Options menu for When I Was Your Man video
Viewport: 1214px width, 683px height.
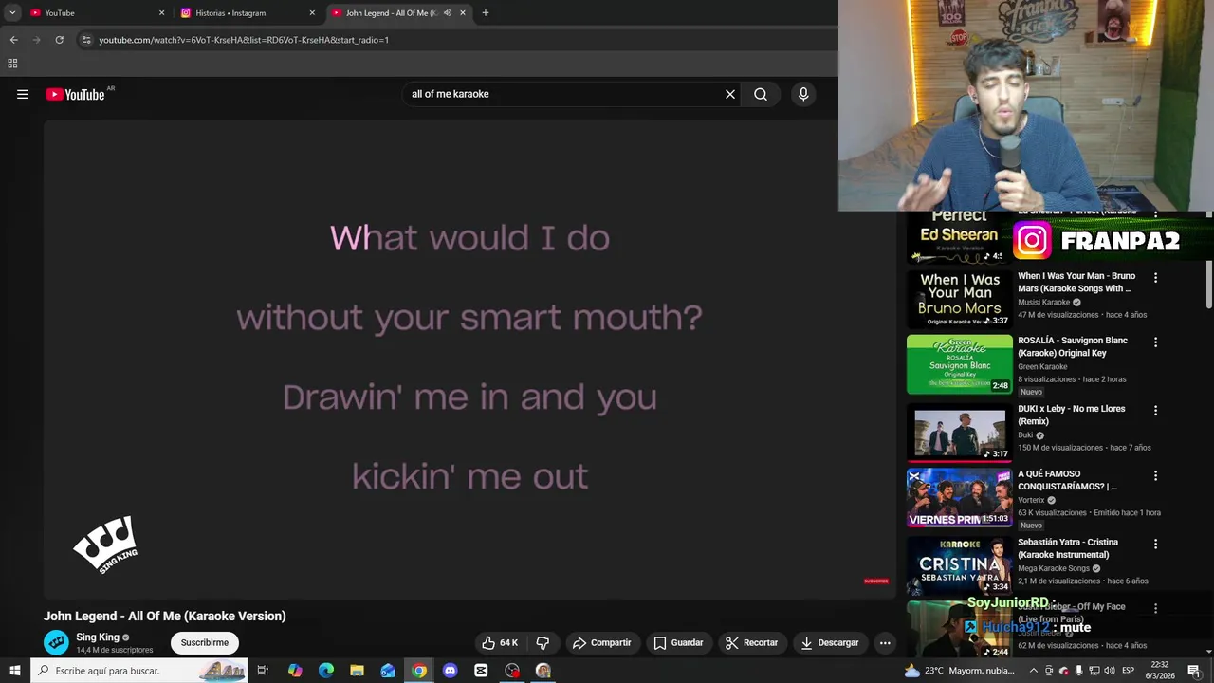click(1155, 278)
